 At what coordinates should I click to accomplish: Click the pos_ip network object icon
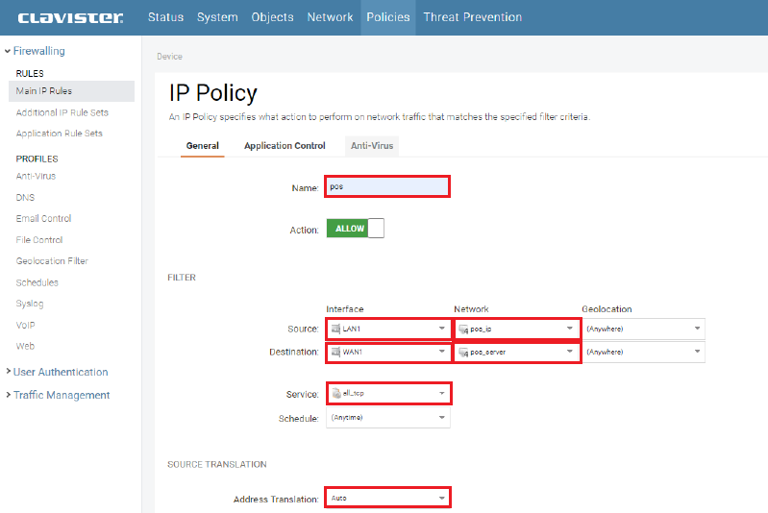point(462,329)
